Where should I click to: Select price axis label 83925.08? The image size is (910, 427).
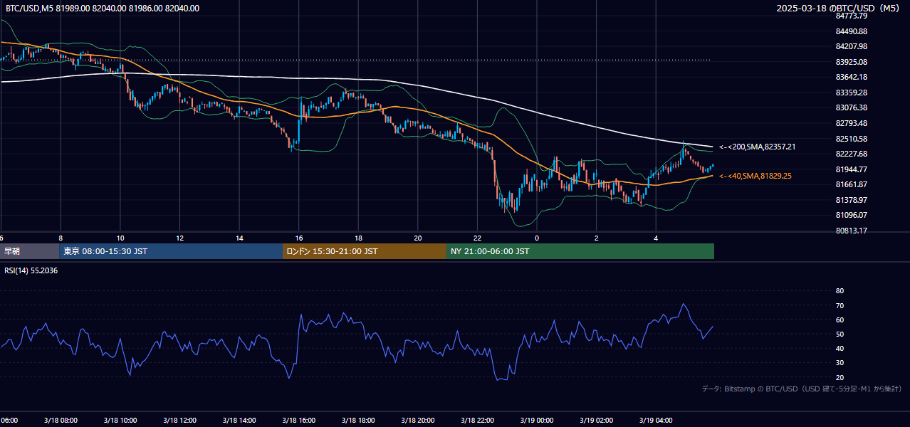851,62
